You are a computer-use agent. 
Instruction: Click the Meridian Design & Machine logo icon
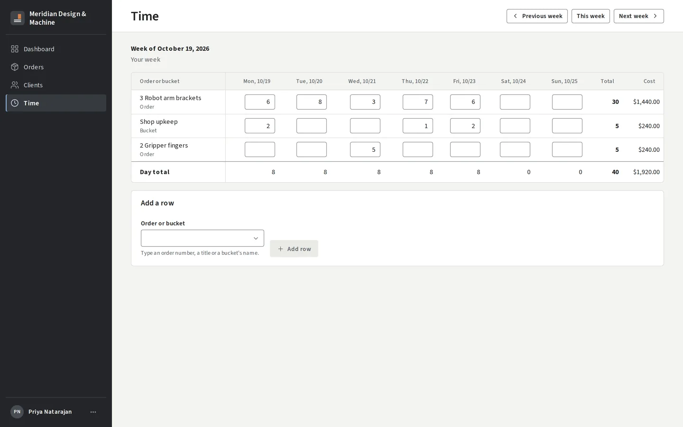tap(18, 18)
